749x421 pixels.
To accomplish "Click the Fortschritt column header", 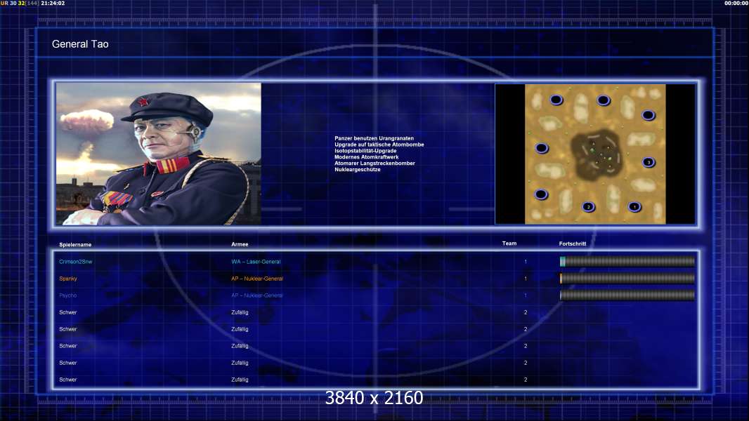I will [572, 243].
